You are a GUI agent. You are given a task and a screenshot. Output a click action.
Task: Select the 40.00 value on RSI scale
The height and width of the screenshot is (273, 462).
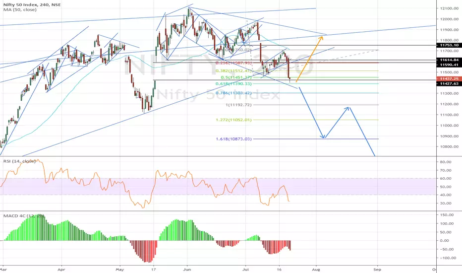(446, 195)
